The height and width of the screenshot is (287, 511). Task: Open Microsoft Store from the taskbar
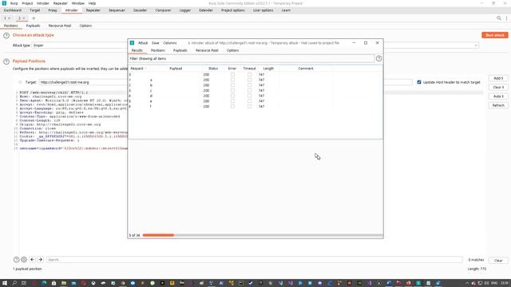click(x=53, y=283)
